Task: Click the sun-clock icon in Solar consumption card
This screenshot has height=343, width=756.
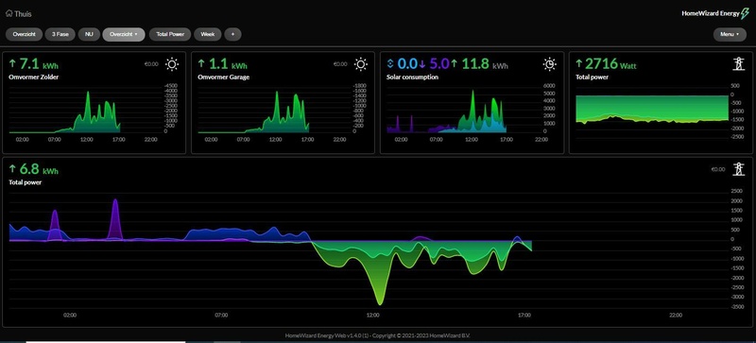Action: pyautogui.click(x=550, y=64)
